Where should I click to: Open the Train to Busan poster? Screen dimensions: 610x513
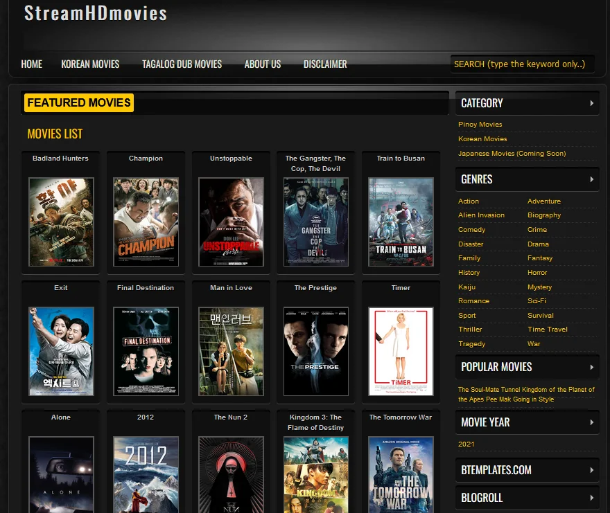[x=401, y=222]
